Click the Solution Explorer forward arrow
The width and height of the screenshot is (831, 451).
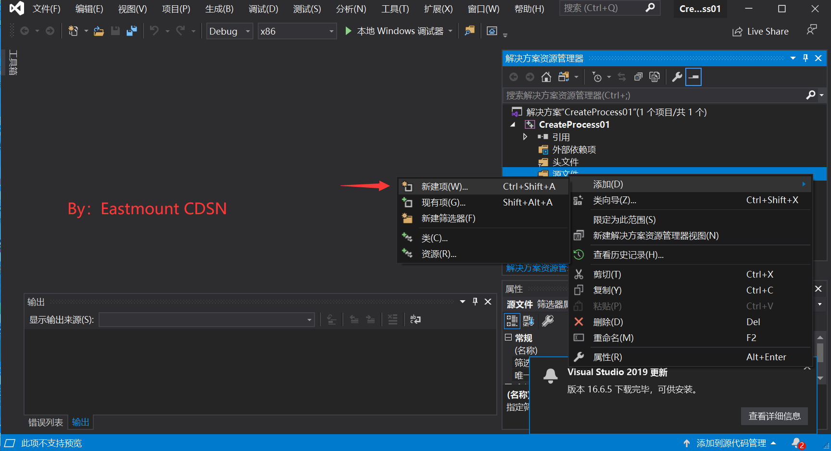pos(529,77)
